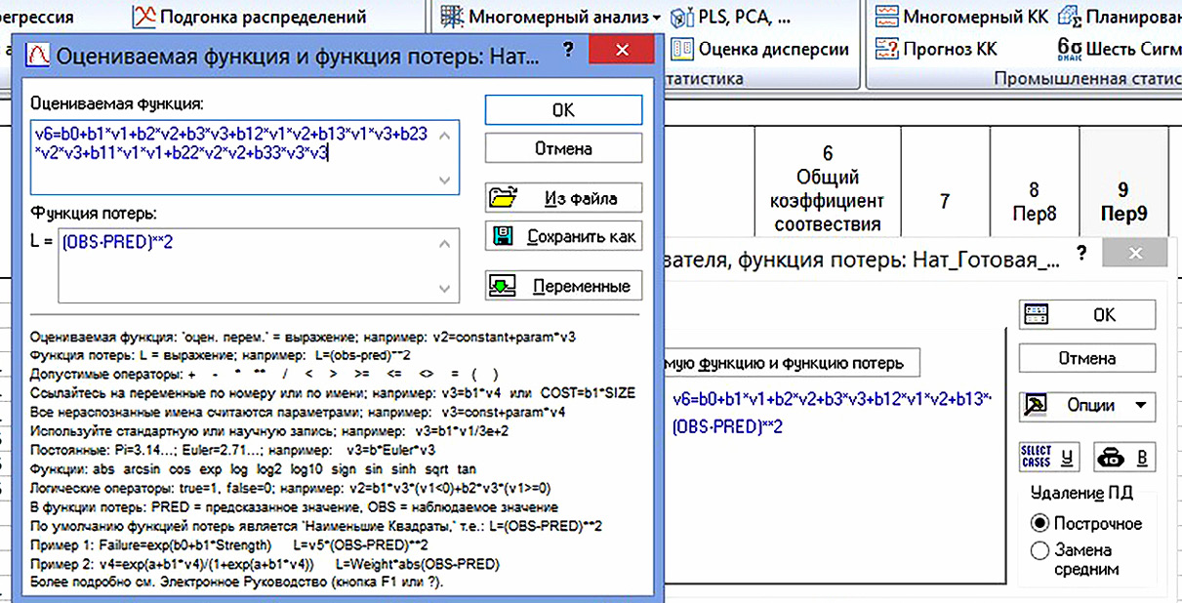
Task: Confirm function dialog with OK
Action: [x=563, y=110]
